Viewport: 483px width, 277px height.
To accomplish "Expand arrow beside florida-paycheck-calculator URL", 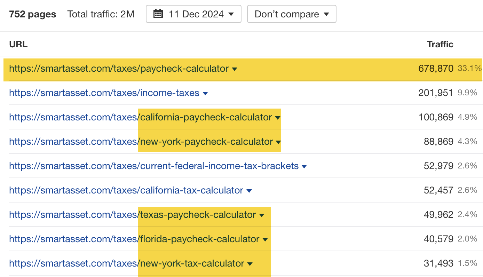I will [265, 239].
